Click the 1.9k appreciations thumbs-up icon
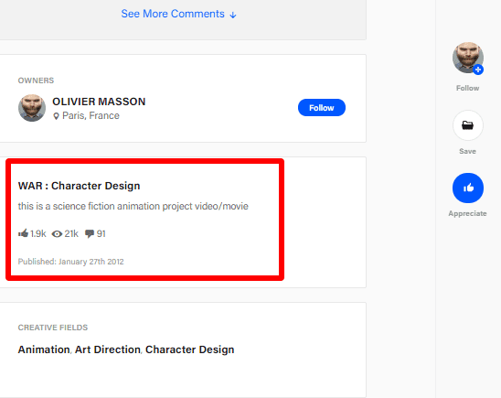This screenshot has height=398, width=501. [x=24, y=233]
